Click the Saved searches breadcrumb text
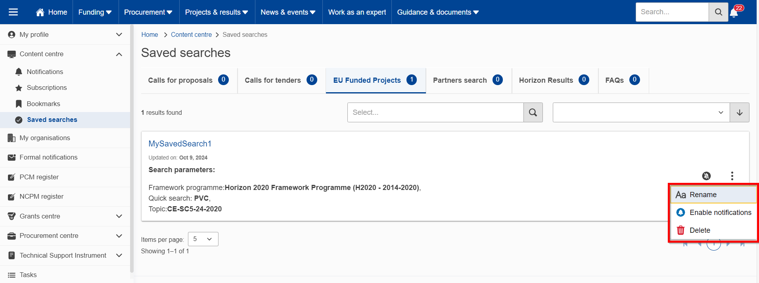Viewport: 759px width, 283px height. [x=245, y=34]
